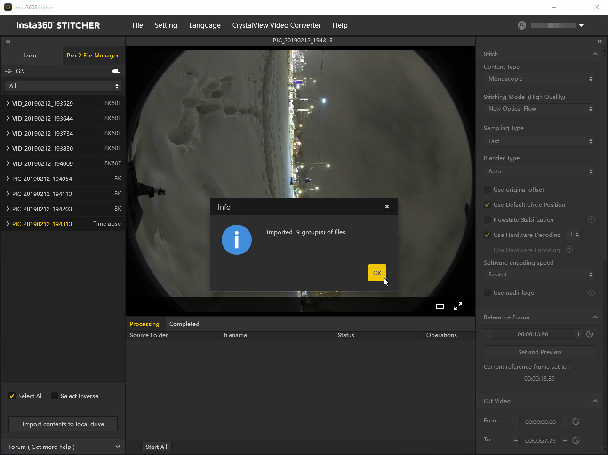Close the Info dialog with X
Screen dimensions: 608x455
point(387,207)
